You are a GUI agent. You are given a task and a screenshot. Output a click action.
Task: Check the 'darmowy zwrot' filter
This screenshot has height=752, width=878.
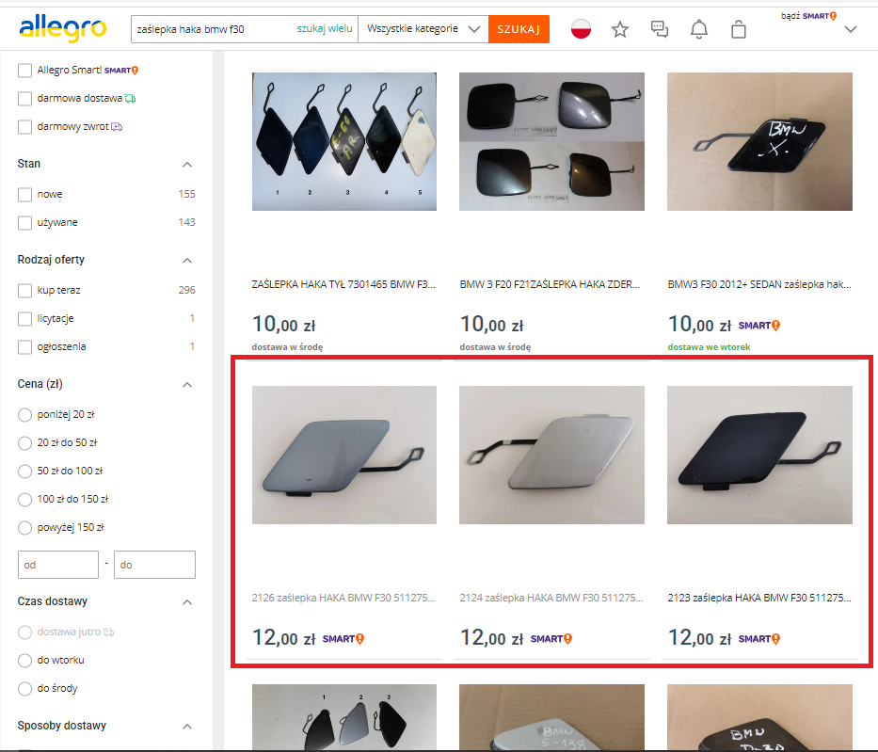click(x=24, y=126)
